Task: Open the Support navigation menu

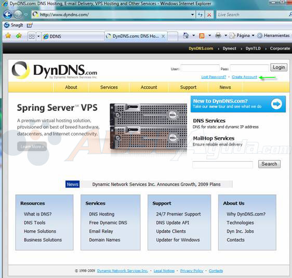Action: tap(188, 87)
